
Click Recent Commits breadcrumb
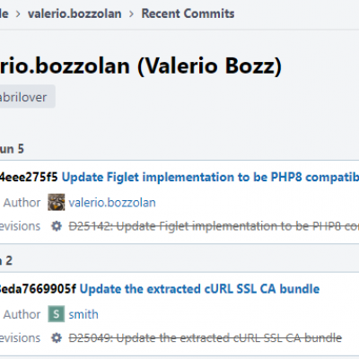tap(188, 13)
